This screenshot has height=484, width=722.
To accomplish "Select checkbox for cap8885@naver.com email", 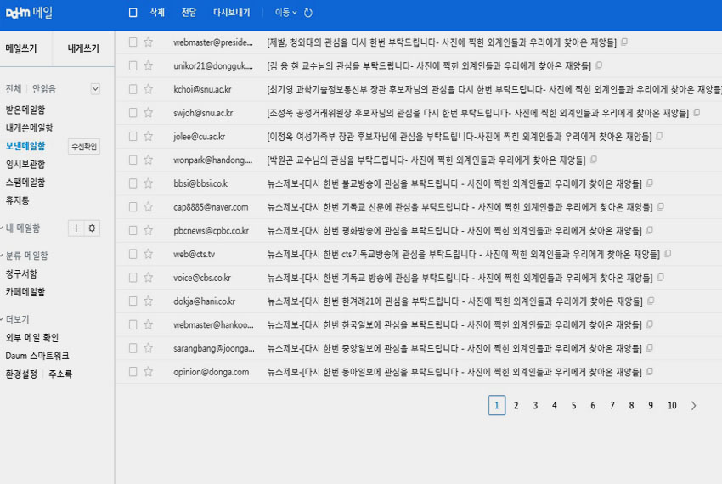I will click(133, 206).
